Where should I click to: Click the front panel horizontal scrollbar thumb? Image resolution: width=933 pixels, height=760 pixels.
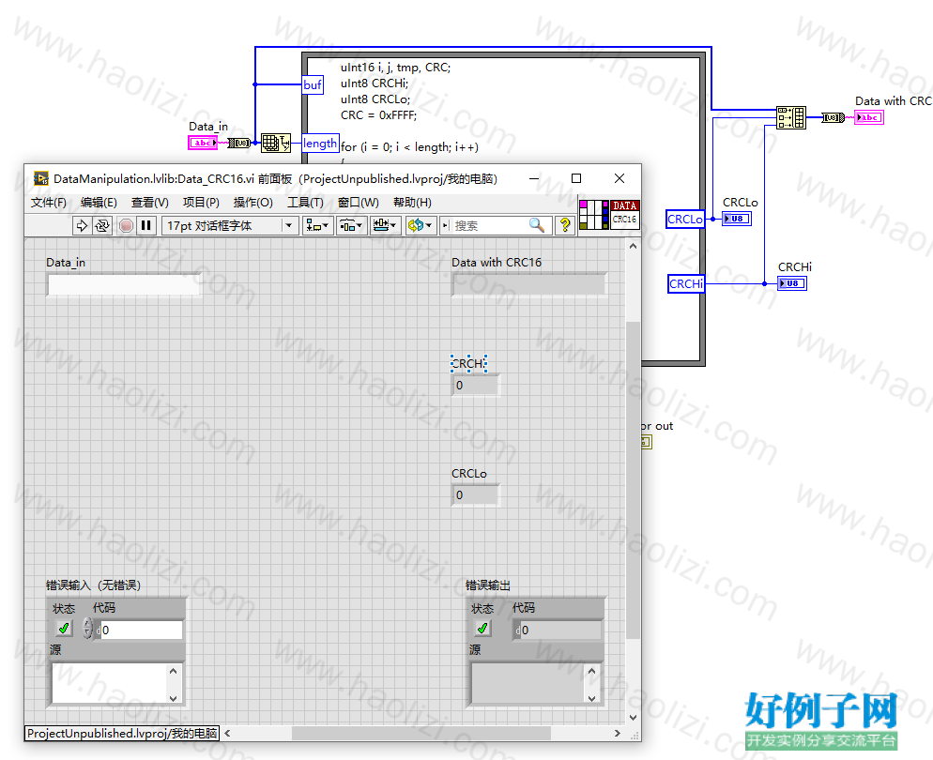coord(421,733)
